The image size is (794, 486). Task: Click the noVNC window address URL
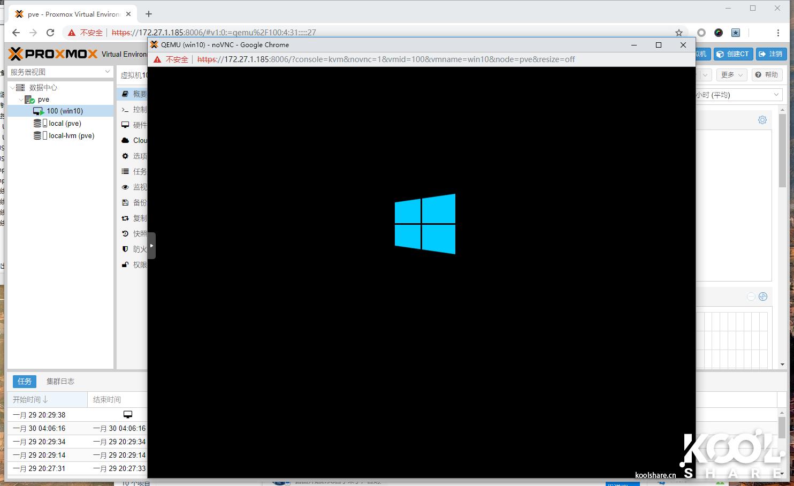(386, 59)
